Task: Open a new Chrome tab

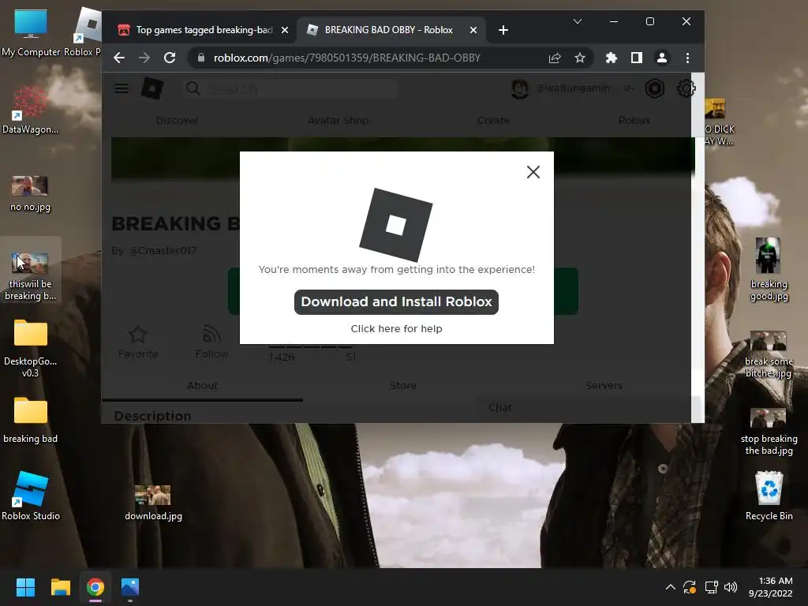Action: (x=503, y=30)
